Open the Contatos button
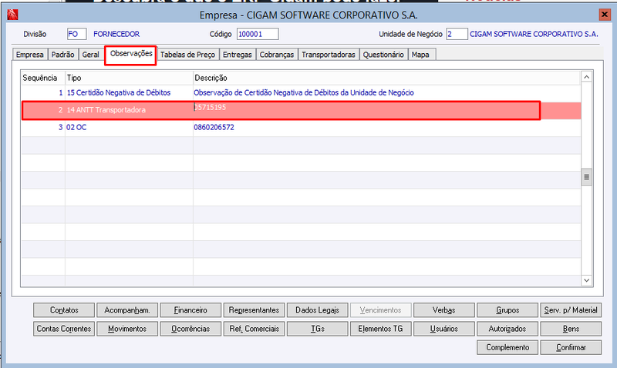Viewport: 617px width, 368px height. tap(64, 310)
